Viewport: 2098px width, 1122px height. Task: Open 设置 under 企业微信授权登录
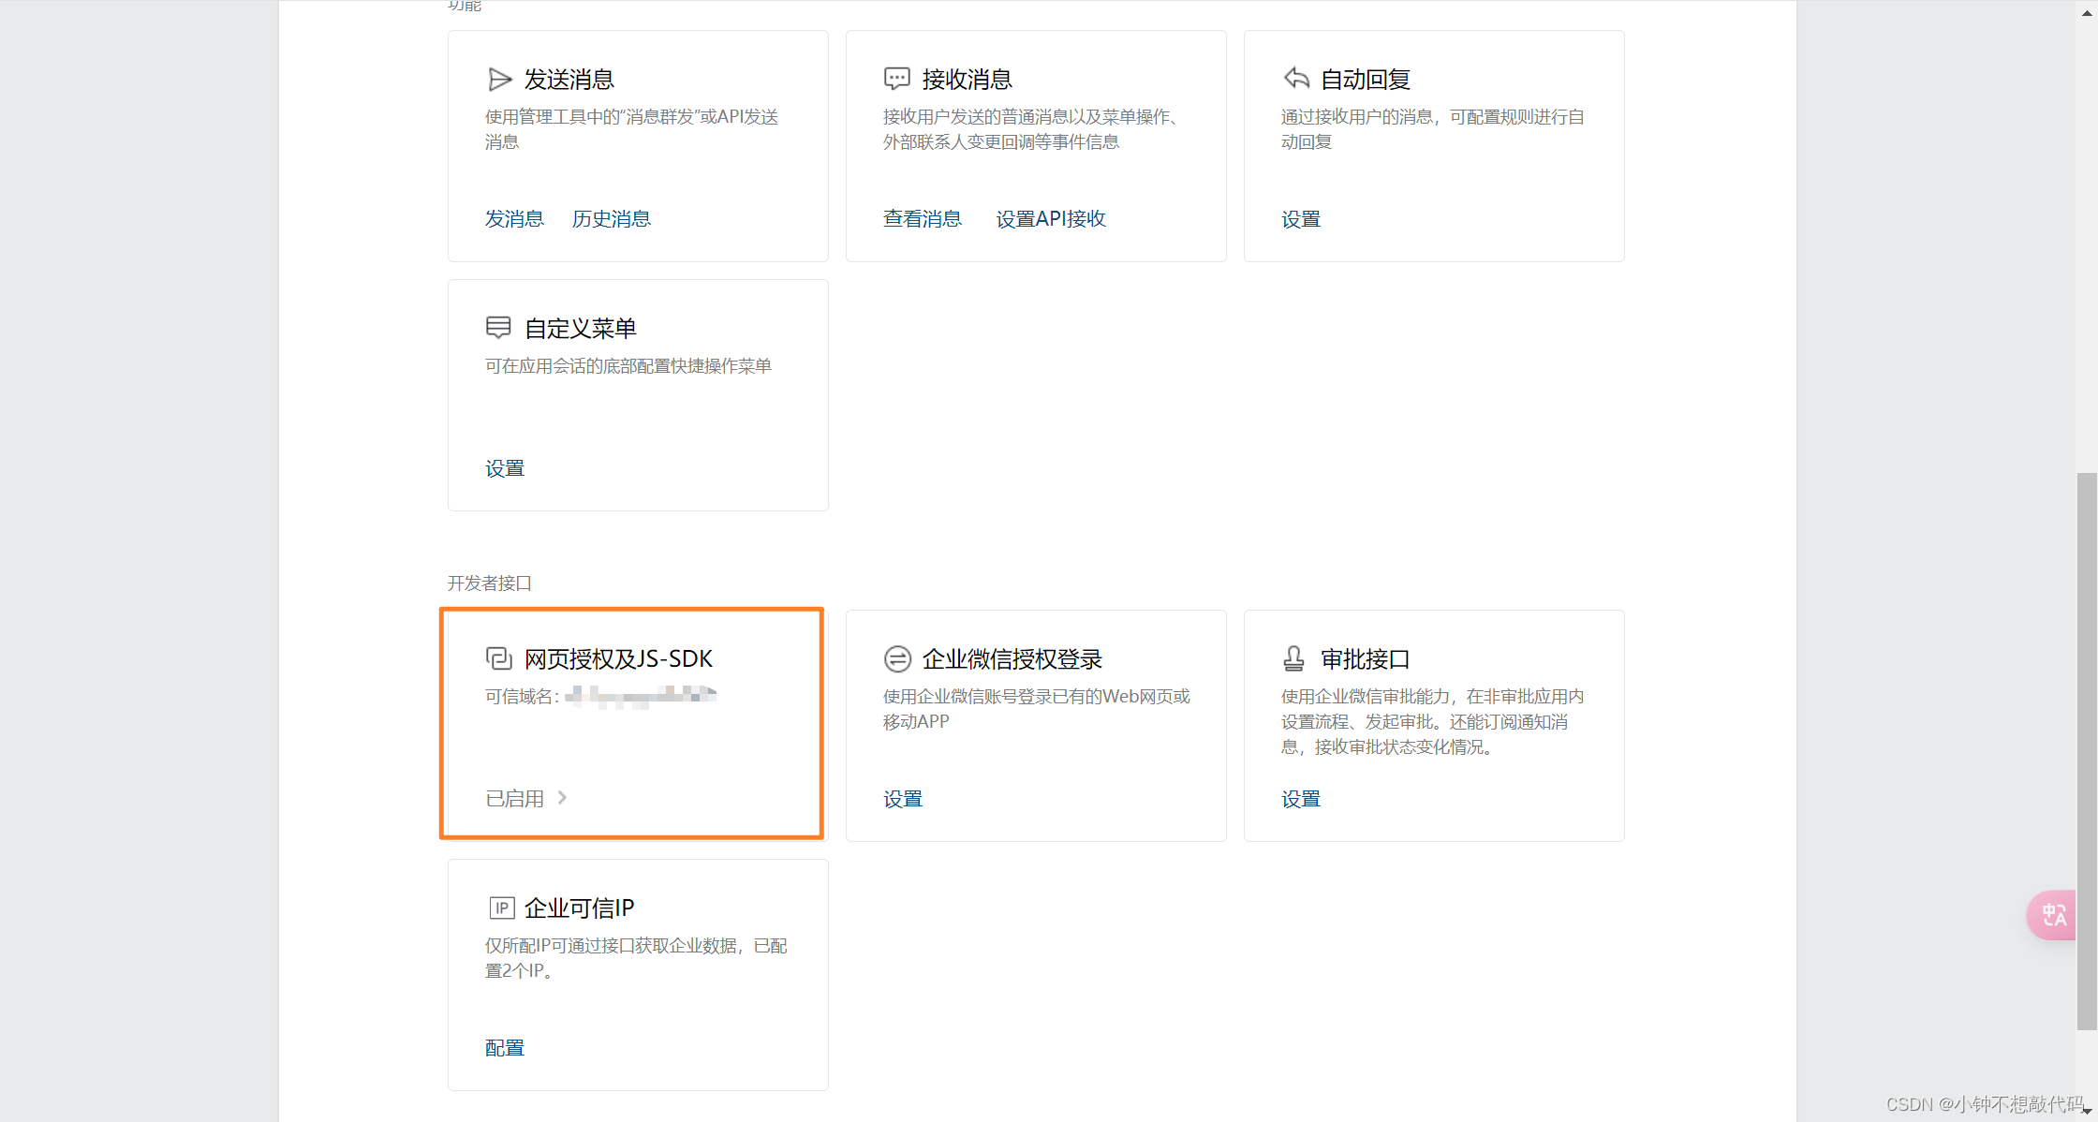(902, 798)
